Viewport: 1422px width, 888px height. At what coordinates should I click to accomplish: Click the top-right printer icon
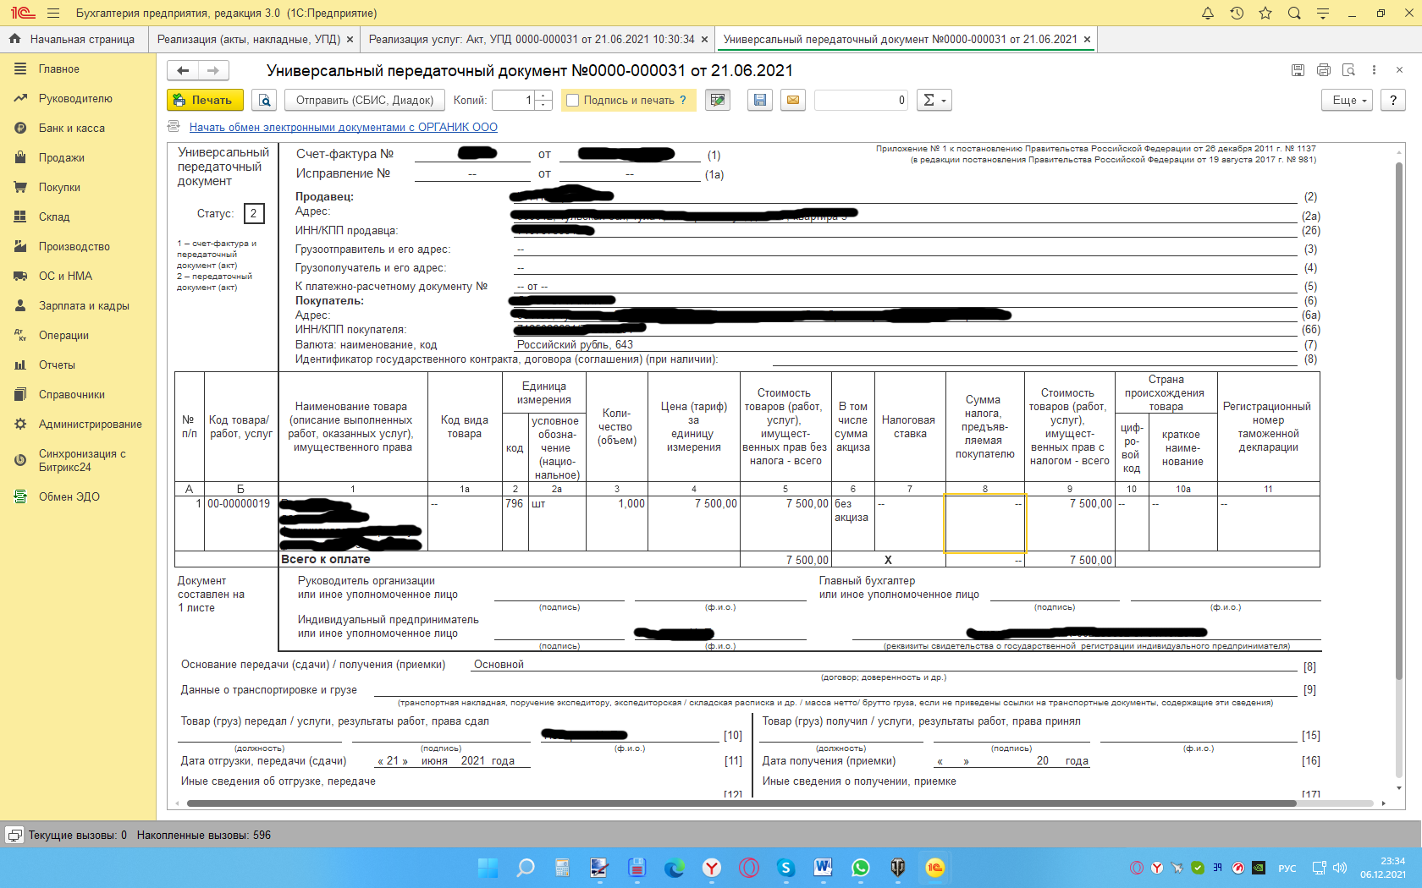point(1324,71)
